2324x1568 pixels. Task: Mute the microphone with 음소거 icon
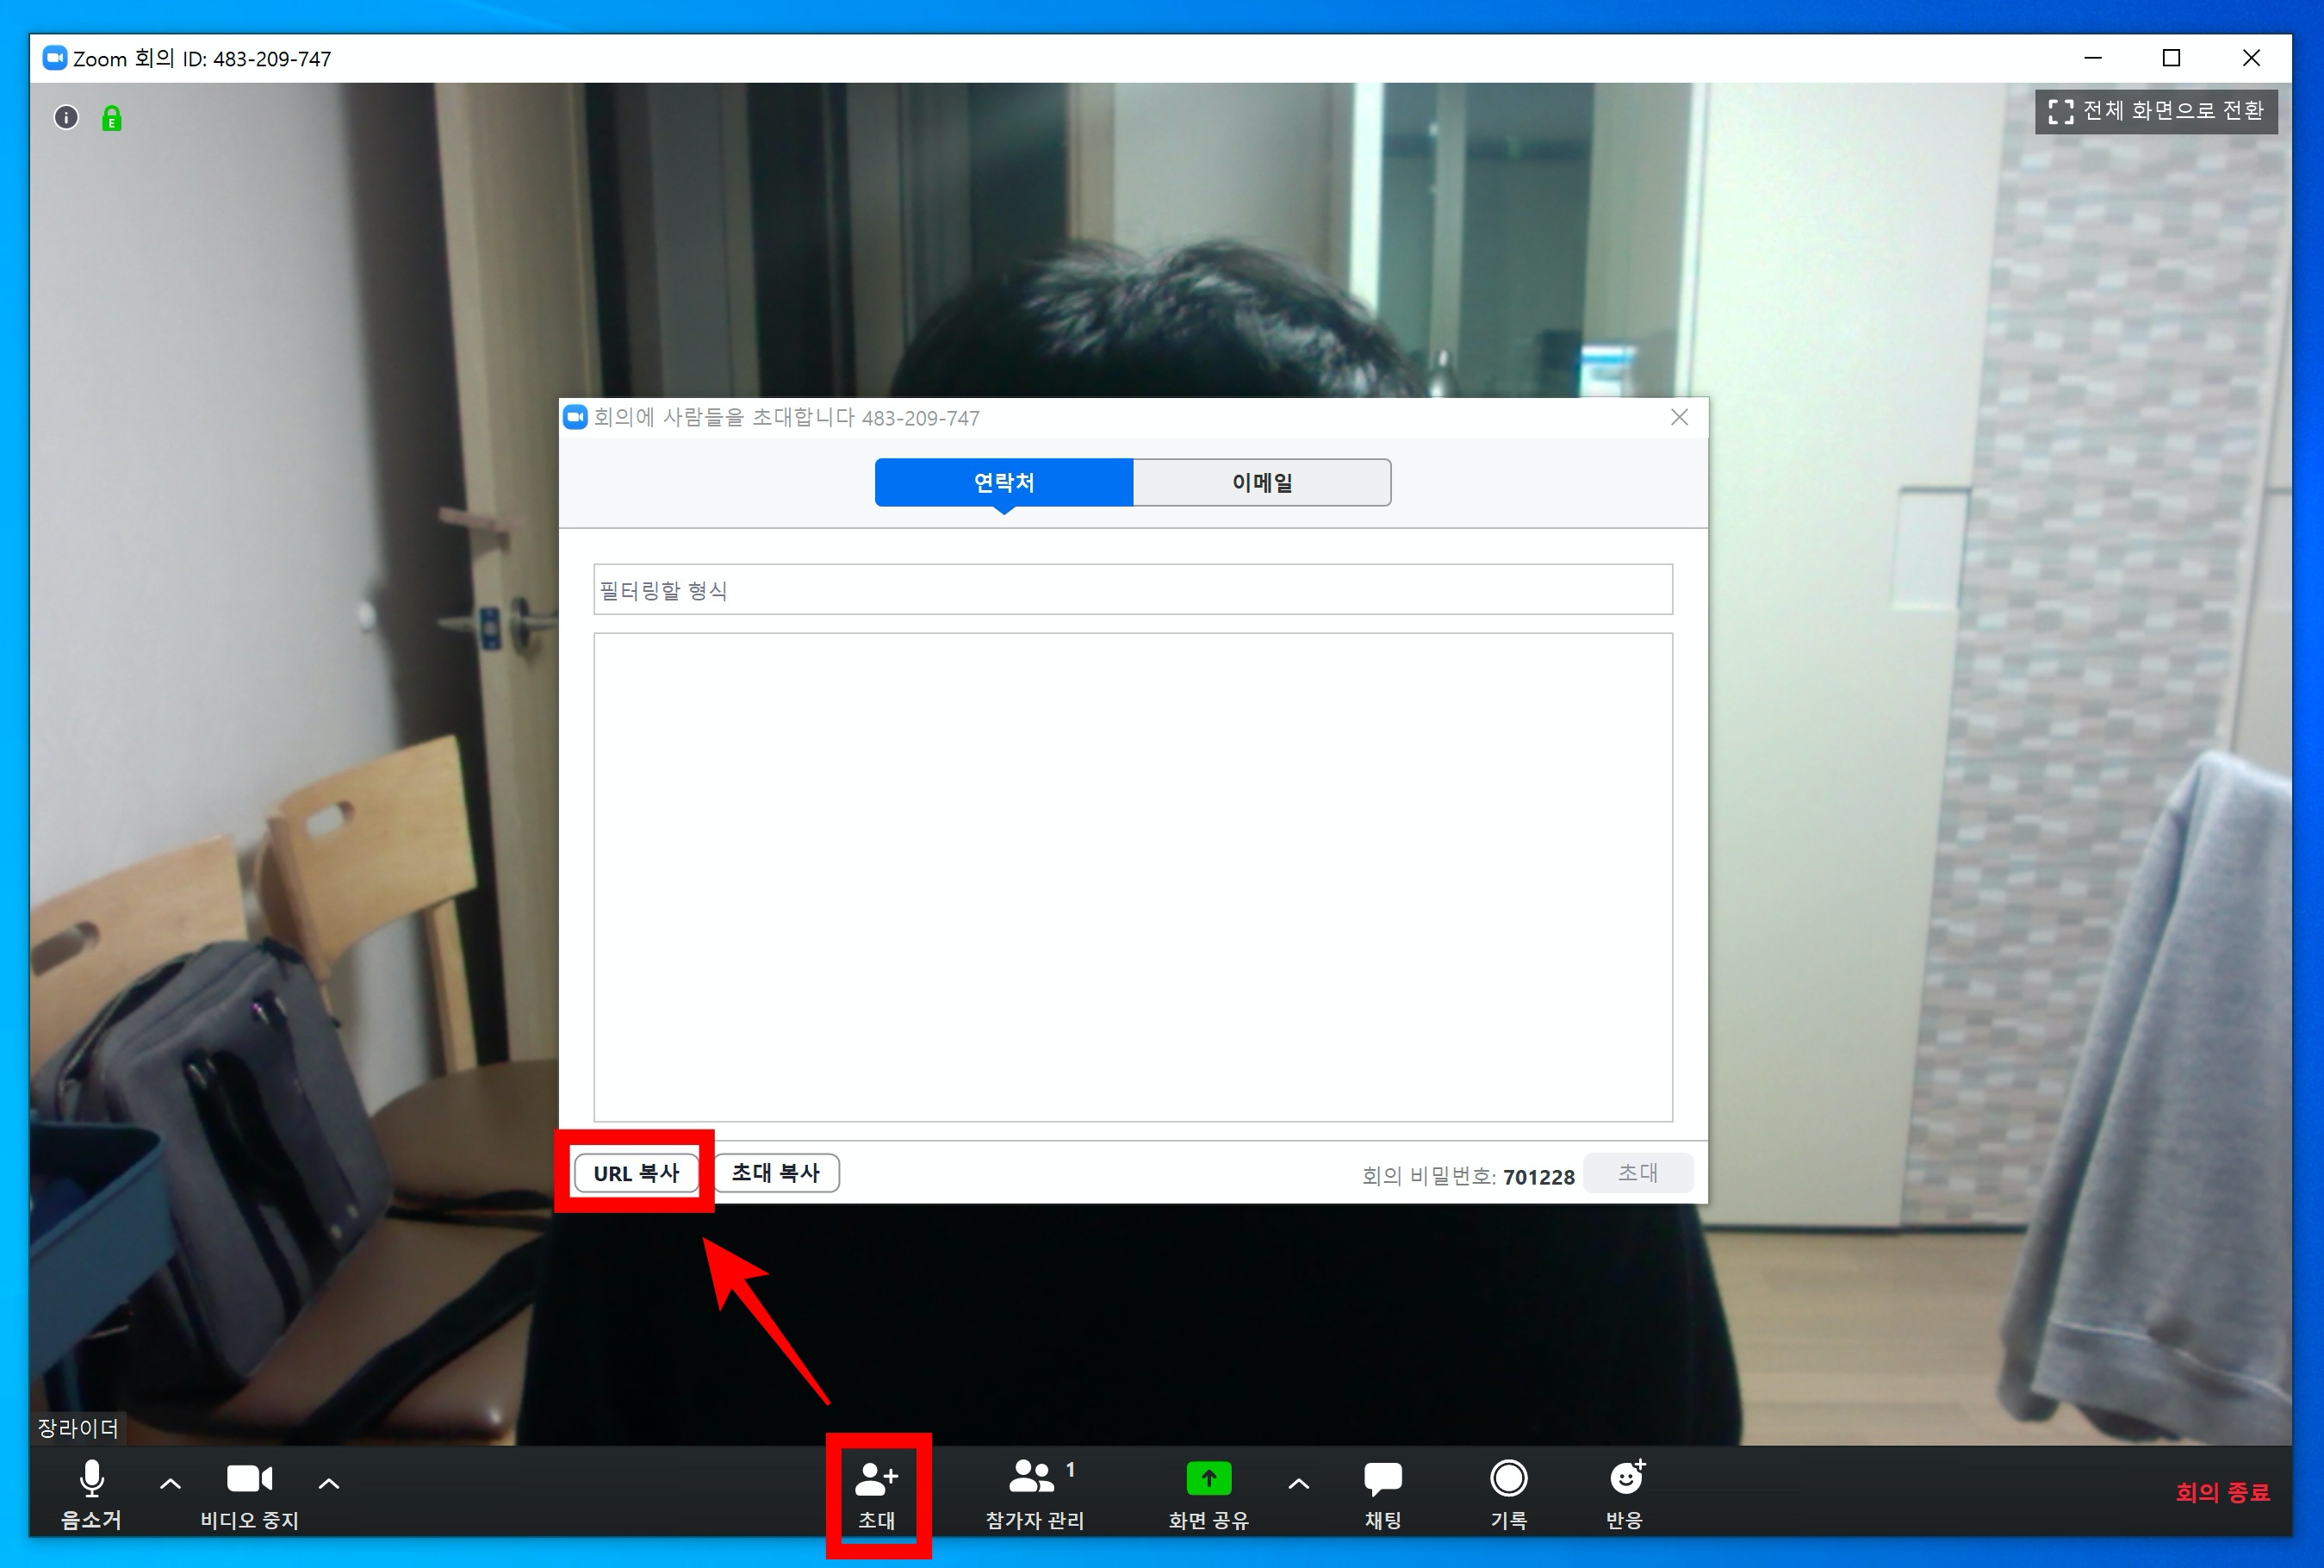[x=91, y=1480]
